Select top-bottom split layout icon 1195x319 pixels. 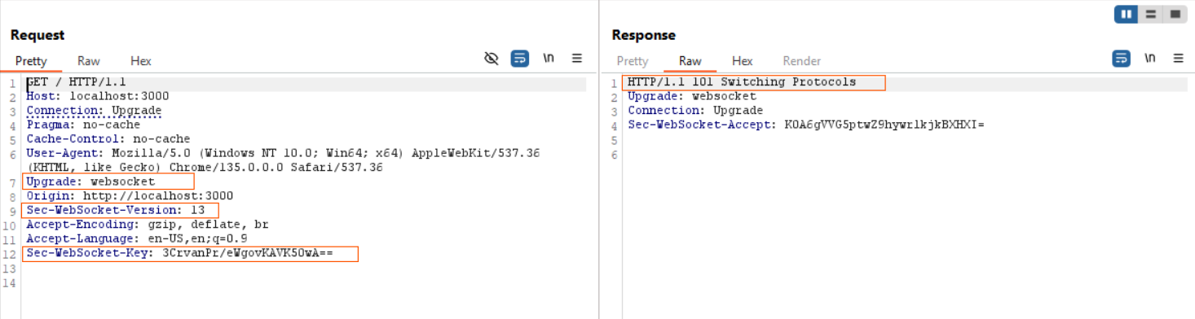[x=1150, y=14]
